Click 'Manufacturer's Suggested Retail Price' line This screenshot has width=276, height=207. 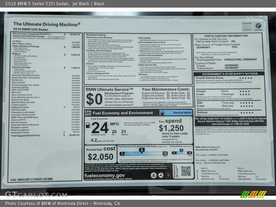tap(32, 34)
